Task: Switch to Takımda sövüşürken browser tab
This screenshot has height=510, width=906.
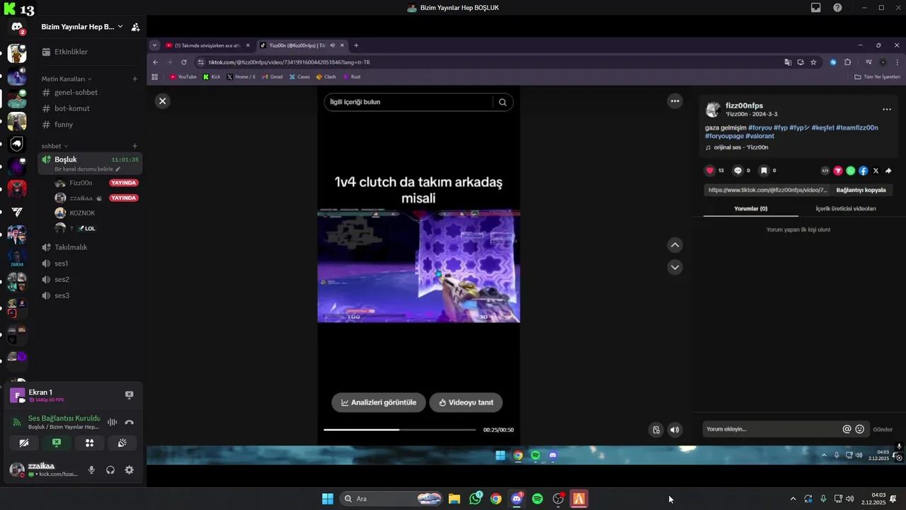Action: 207,45
